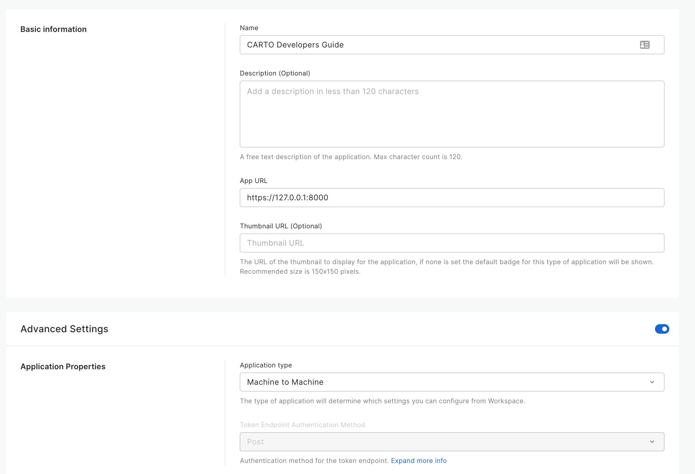This screenshot has height=474, width=695.
Task: Click the Basic information section title
Action: 53,29
